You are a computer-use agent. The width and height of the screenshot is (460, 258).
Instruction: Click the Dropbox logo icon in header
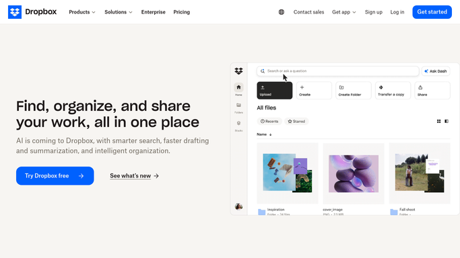coord(15,12)
